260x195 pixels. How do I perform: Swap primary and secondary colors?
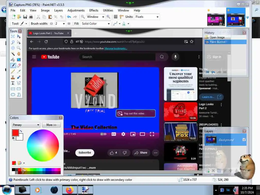21,131
